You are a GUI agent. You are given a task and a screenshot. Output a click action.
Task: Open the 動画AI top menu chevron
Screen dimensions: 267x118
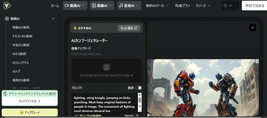coord(83,5)
